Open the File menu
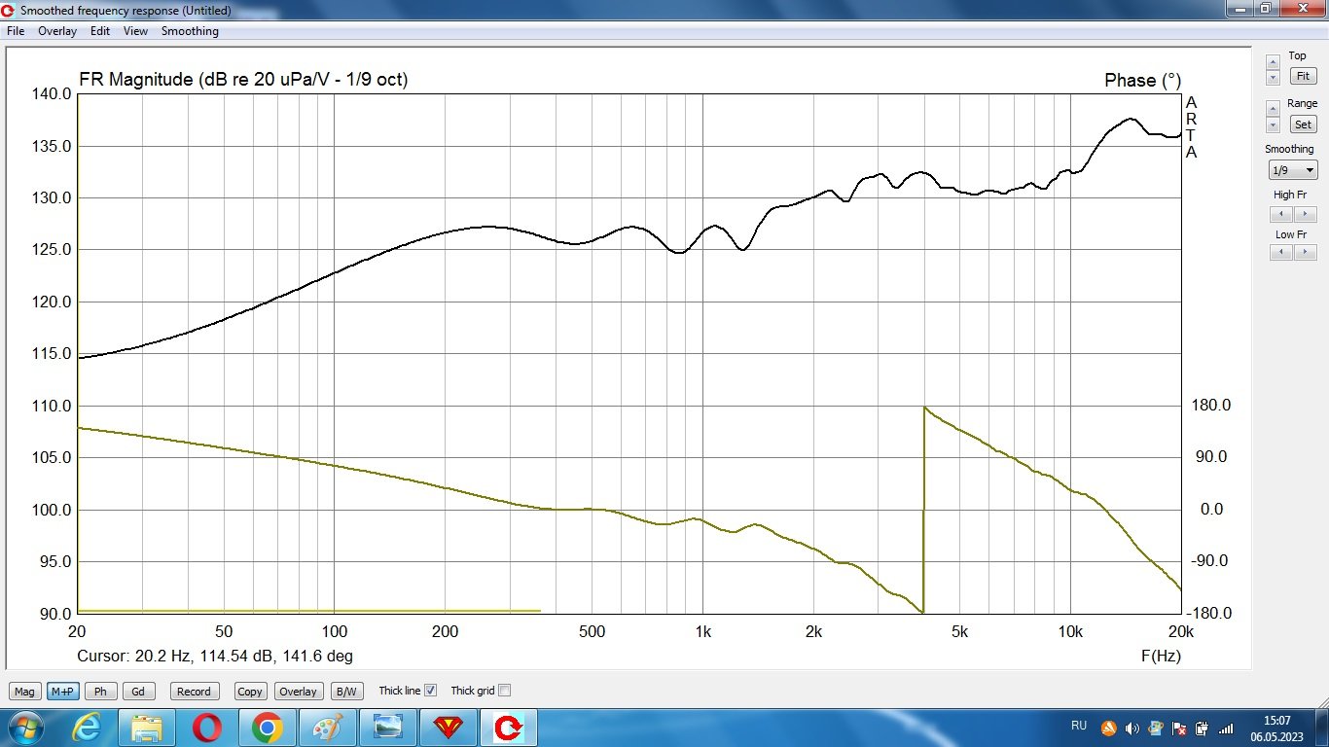 pyautogui.click(x=16, y=31)
